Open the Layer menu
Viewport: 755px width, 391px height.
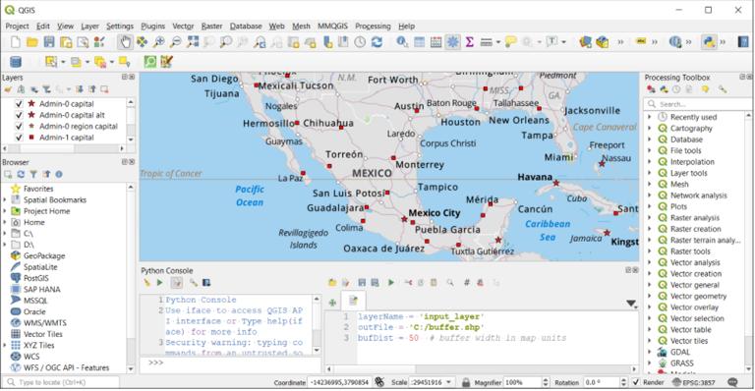(x=89, y=26)
